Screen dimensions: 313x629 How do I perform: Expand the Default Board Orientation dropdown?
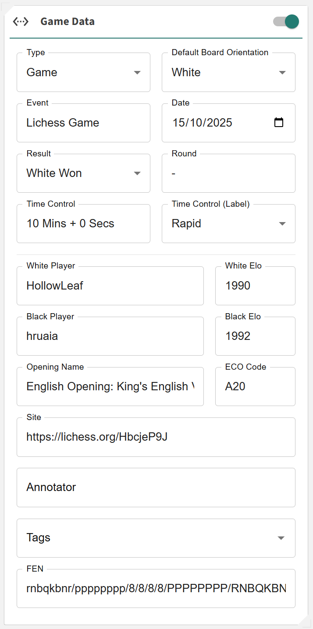[228, 73]
